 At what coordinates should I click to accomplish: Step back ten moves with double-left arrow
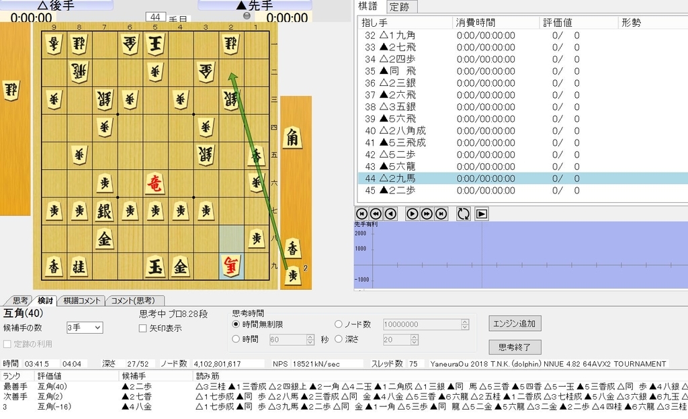376,214
